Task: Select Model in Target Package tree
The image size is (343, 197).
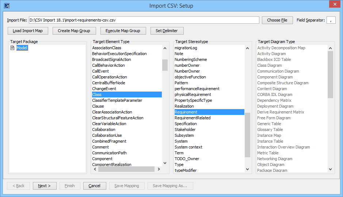Action: [x=22, y=48]
